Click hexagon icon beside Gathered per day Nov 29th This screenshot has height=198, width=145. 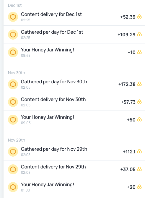(13, 152)
